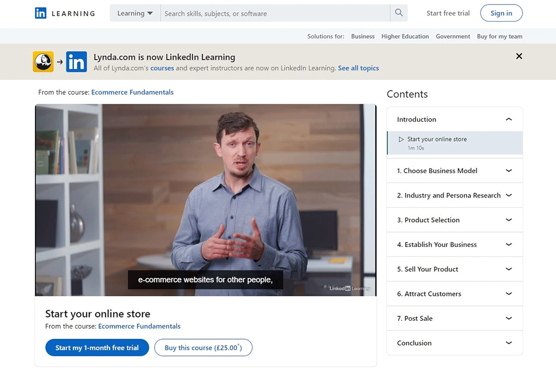Screen dimensions: 556x373
Task: Click the blue LinkedIn icon in banner
Action: pos(76,62)
